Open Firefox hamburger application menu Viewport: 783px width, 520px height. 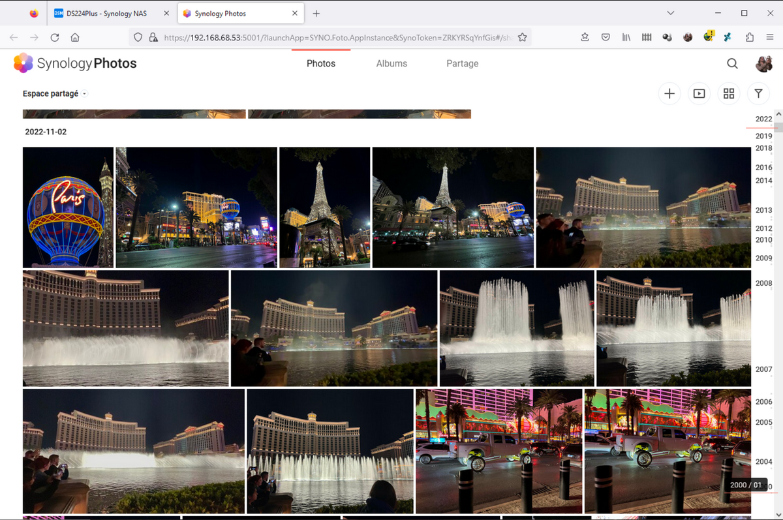pos(770,38)
